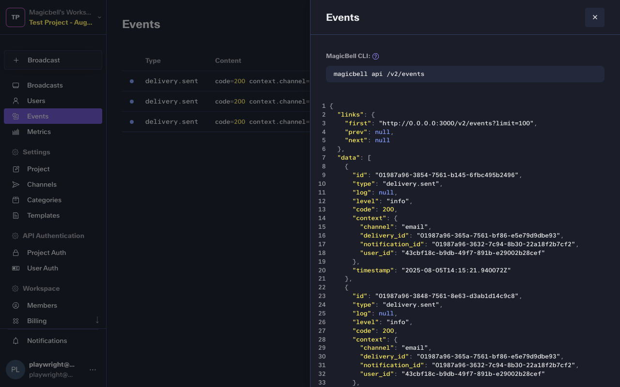The image size is (620, 387).
Task: Click the first links URL in JSON
Action: click(x=456, y=123)
